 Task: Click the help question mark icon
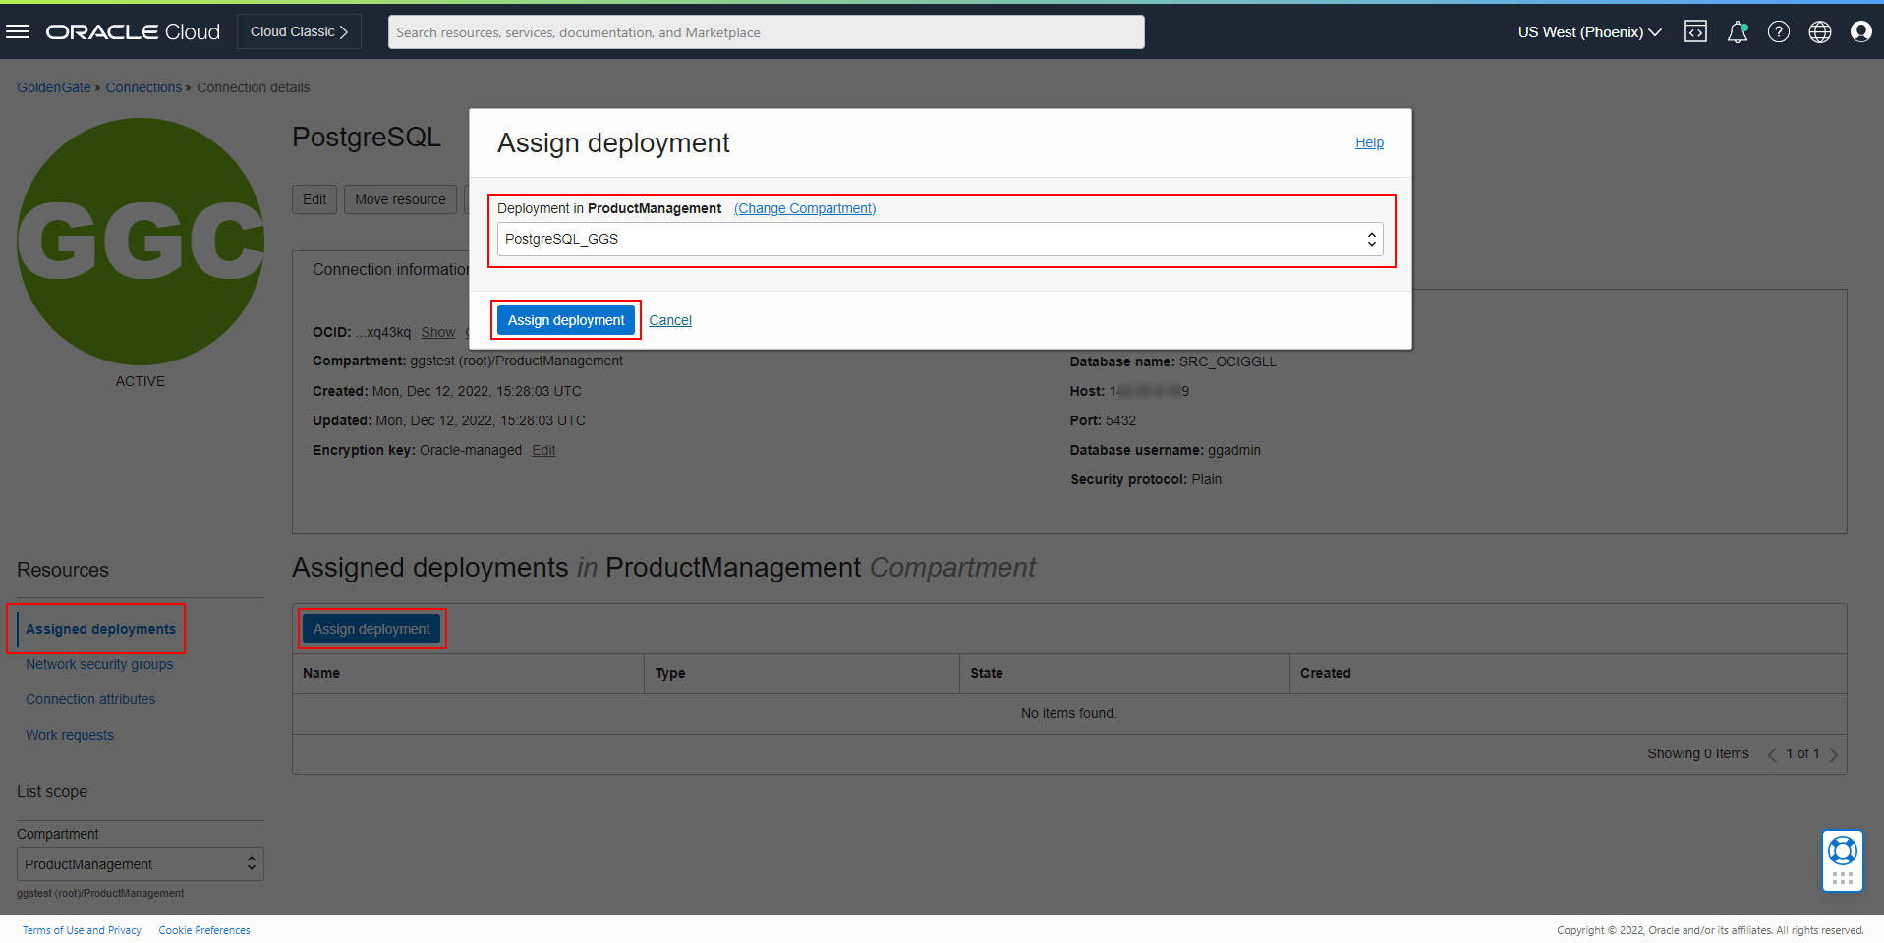coord(1778,31)
